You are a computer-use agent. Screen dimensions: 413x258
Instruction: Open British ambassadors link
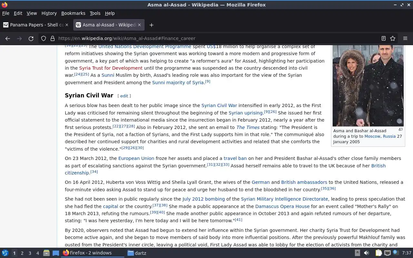tap(304, 182)
